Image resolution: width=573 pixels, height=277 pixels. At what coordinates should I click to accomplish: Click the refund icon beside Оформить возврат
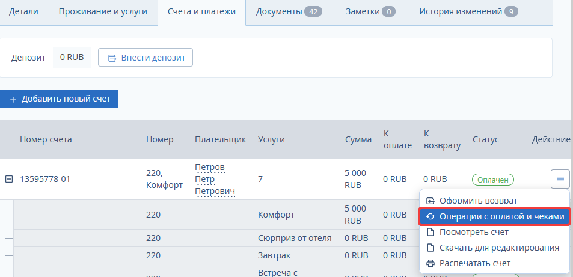(x=431, y=201)
